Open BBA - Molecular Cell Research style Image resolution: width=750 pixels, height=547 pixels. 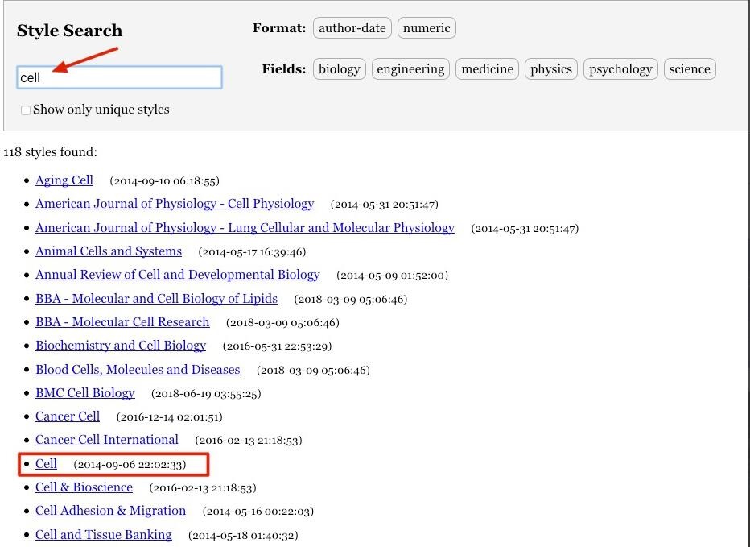coord(122,322)
